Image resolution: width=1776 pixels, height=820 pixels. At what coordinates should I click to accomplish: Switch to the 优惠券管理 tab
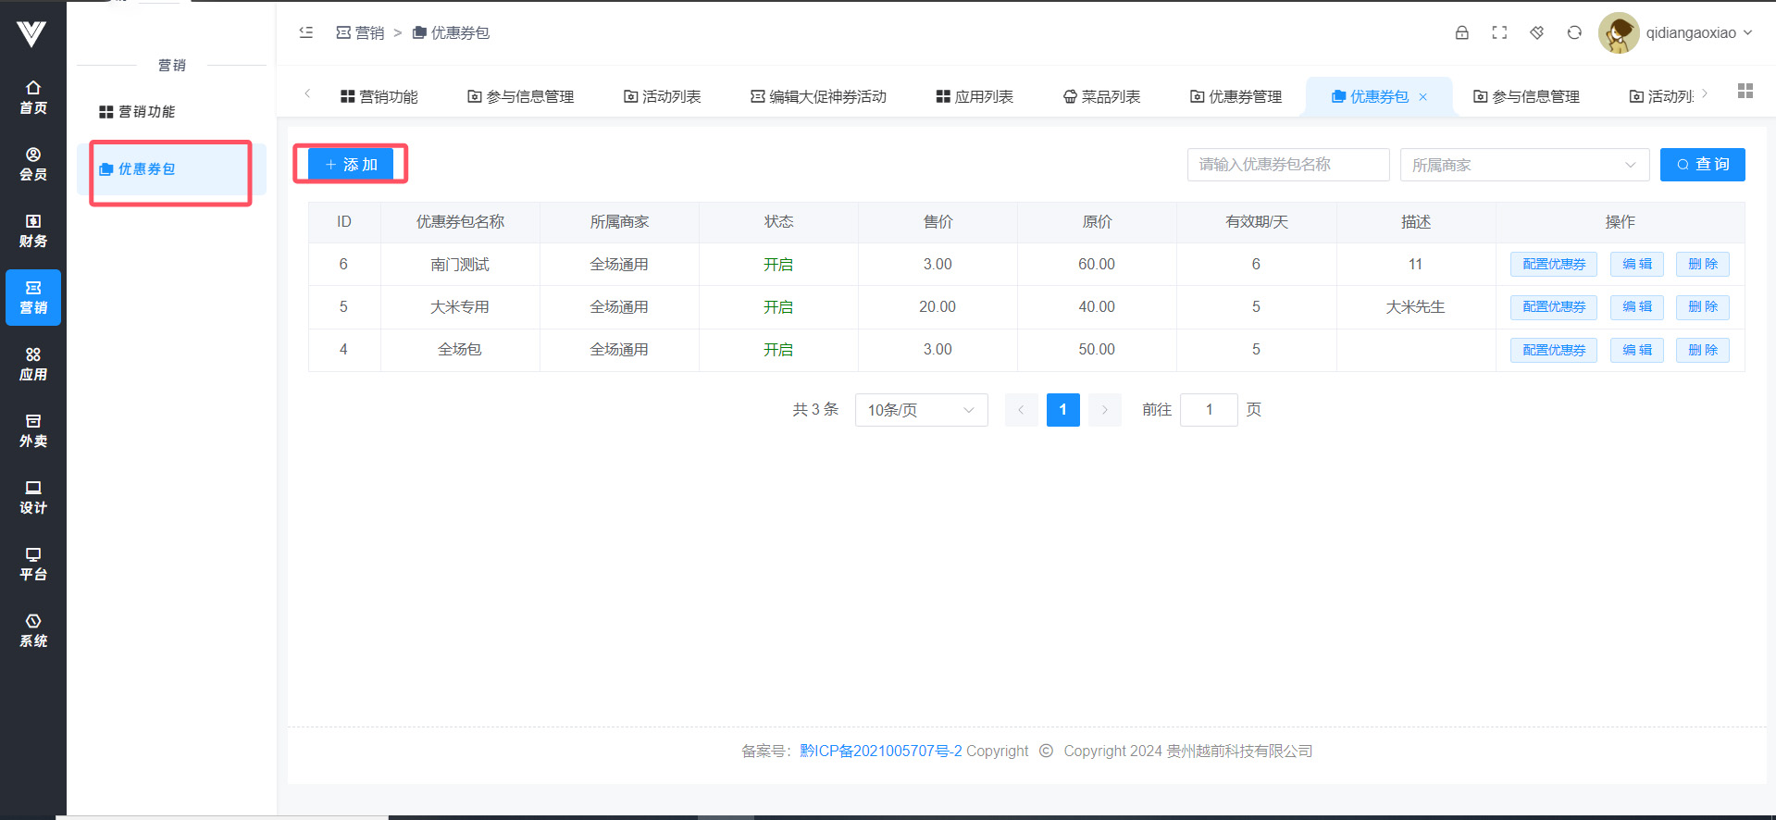point(1236,96)
